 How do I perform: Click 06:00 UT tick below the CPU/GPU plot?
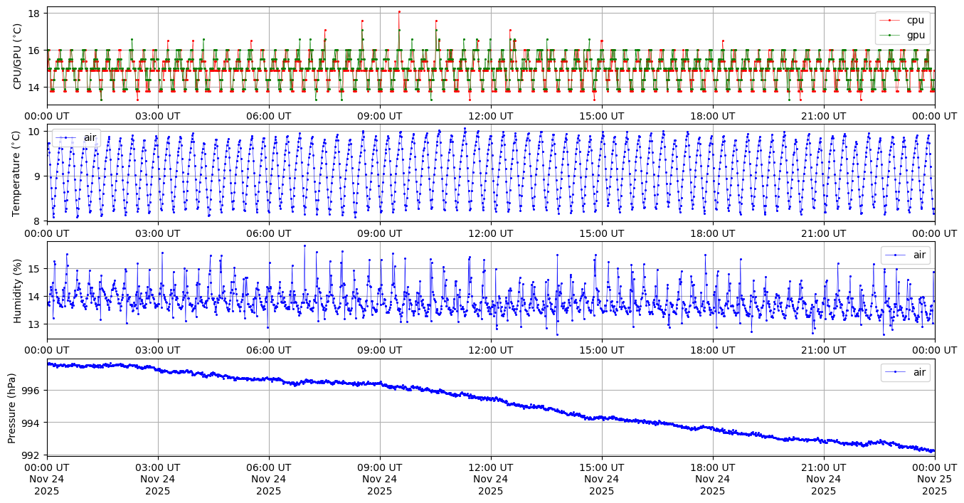[x=269, y=116]
